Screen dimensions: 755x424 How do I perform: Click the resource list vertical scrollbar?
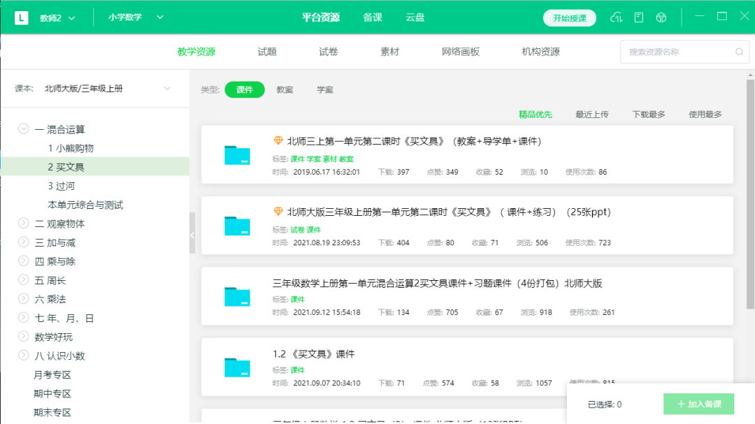(x=750, y=194)
